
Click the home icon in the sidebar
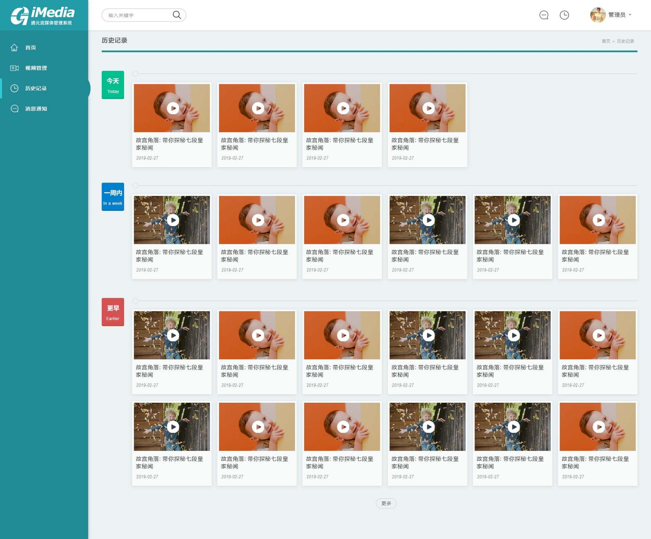click(x=14, y=47)
